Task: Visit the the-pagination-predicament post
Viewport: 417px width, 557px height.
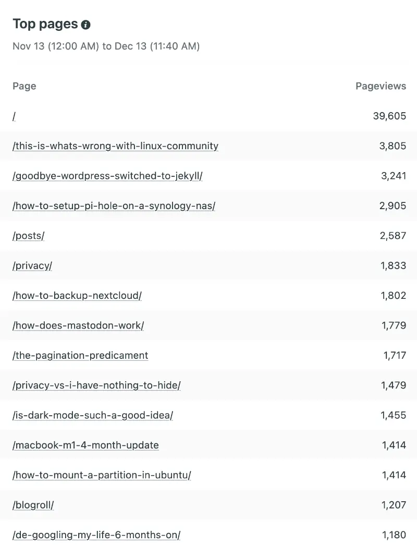Action: click(x=80, y=355)
